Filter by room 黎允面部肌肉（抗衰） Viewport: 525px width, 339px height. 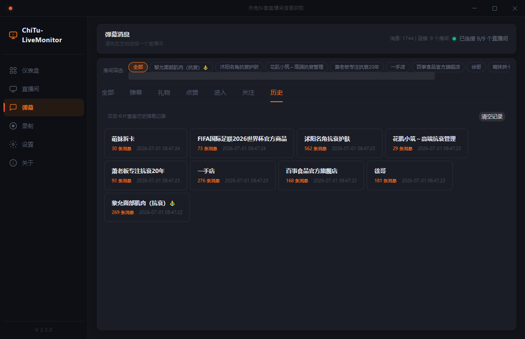click(x=181, y=67)
